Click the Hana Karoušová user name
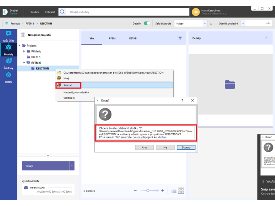Viewport: 275px width, 206px height. pos(211,10)
